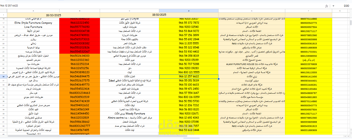Select the Elite Style Furniture Company cell
This screenshot has width=352, height=139.
[33, 23]
